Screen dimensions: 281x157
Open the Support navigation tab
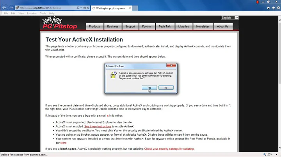130,26
